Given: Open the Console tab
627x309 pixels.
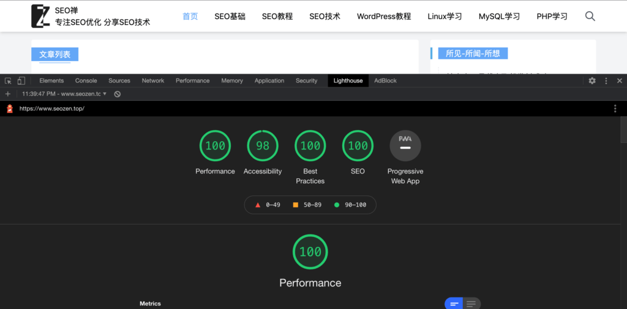Looking at the screenshot, I should 86,81.
